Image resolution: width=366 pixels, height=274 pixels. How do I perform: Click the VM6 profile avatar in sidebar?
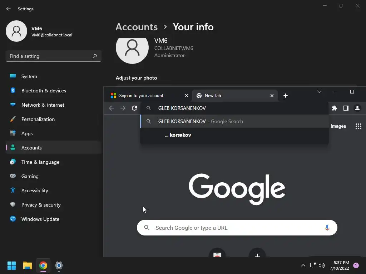click(x=16, y=31)
